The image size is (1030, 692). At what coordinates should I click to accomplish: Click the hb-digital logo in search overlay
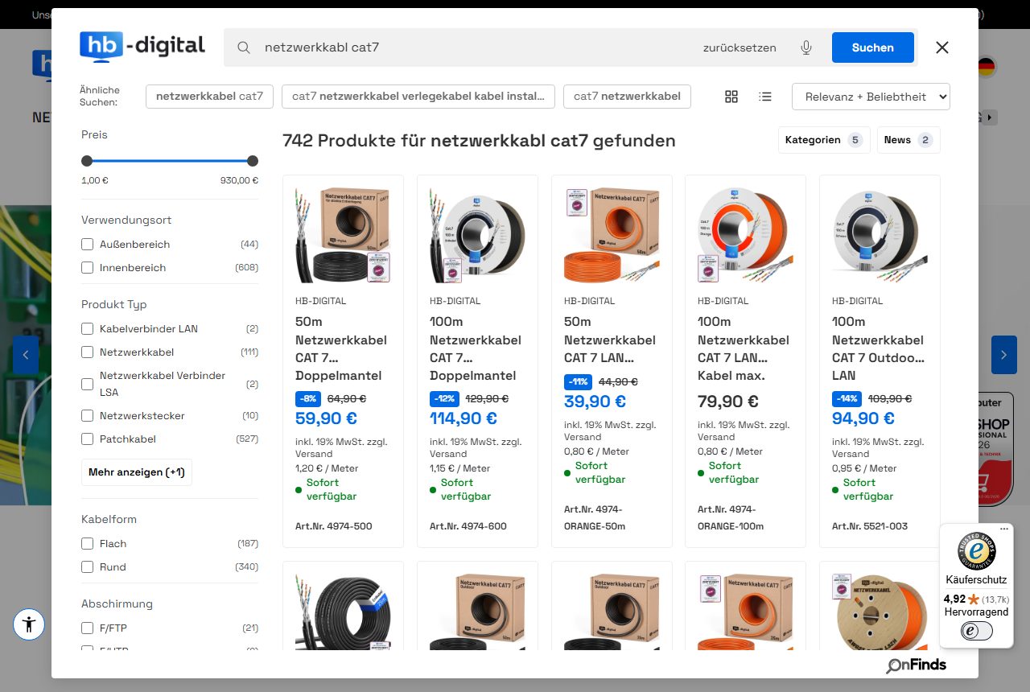click(142, 47)
